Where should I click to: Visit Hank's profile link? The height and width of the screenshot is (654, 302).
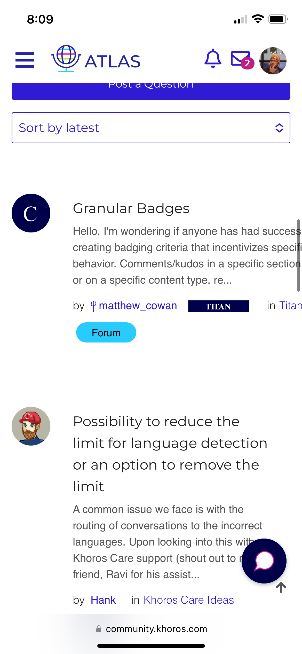pyautogui.click(x=103, y=600)
